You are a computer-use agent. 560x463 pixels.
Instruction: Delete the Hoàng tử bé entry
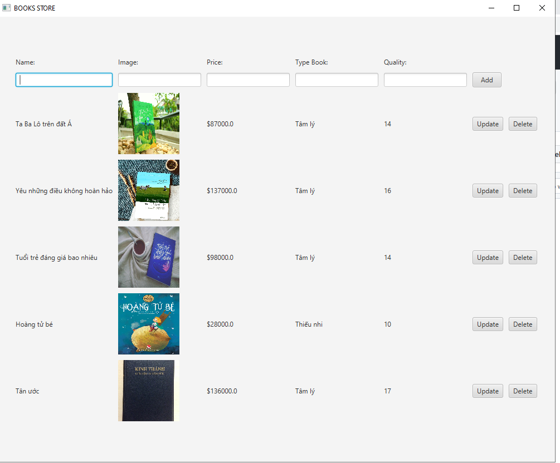pyautogui.click(x=523, y=324)
